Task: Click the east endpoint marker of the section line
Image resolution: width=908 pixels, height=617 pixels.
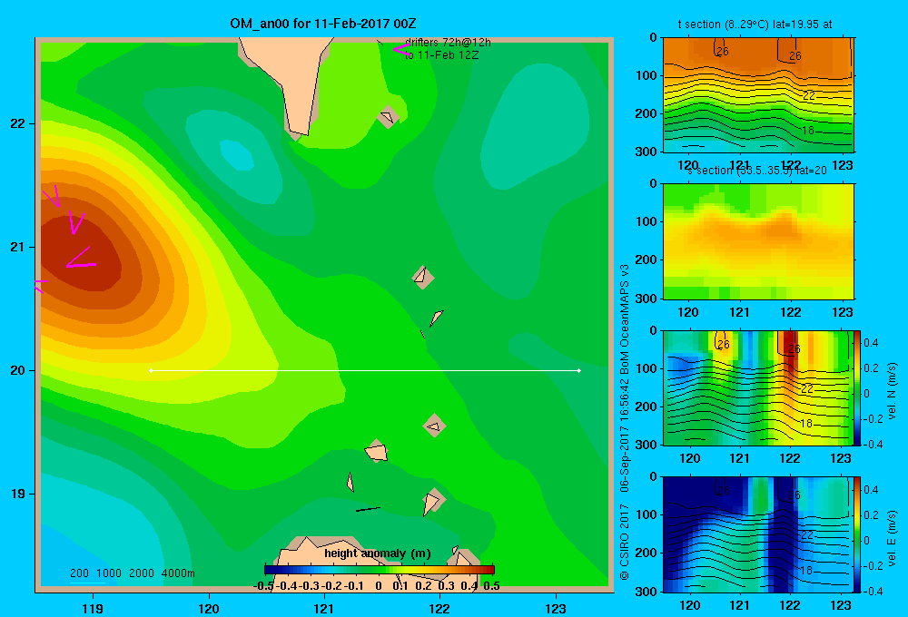Action: tap(579, 370)
